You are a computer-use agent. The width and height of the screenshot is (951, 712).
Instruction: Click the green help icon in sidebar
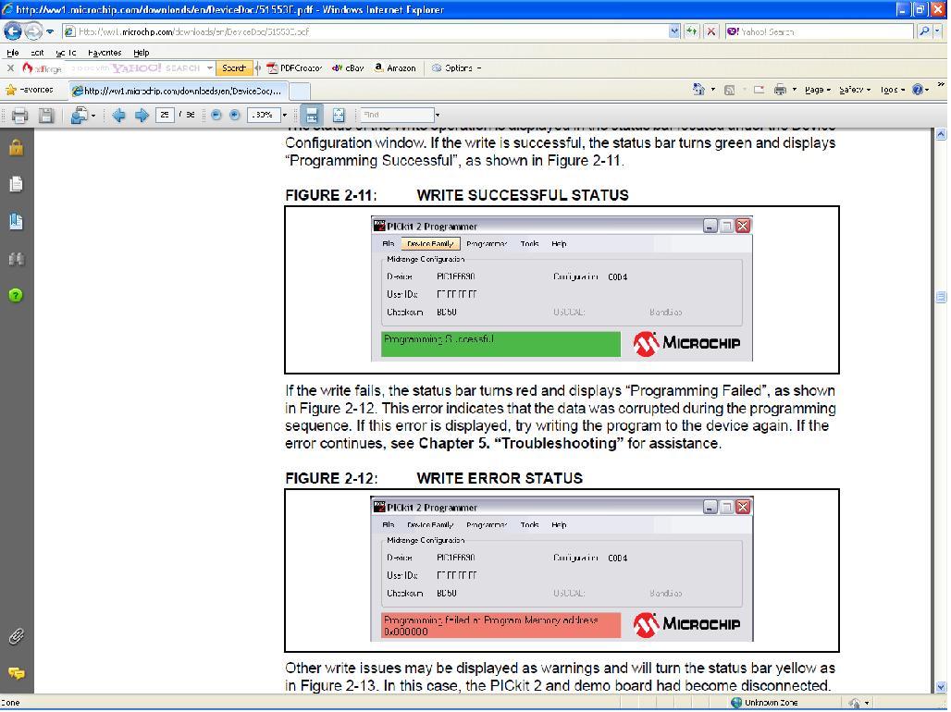coord(16,295)
